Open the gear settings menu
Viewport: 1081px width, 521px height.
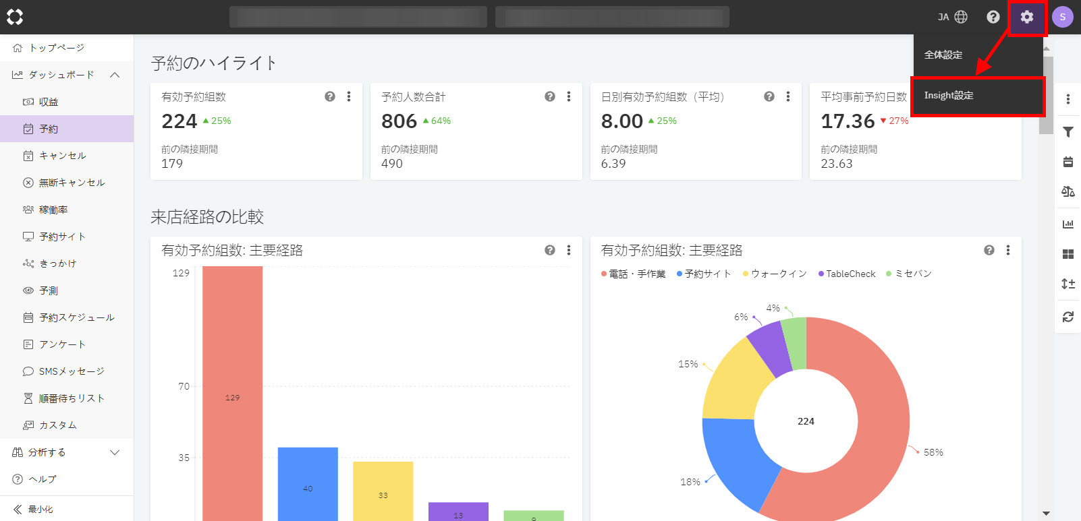click(x=1026, y=18)
